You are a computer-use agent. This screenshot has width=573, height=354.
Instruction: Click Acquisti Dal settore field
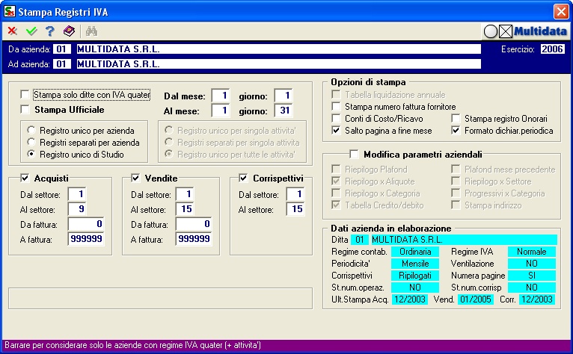[77, 194]
